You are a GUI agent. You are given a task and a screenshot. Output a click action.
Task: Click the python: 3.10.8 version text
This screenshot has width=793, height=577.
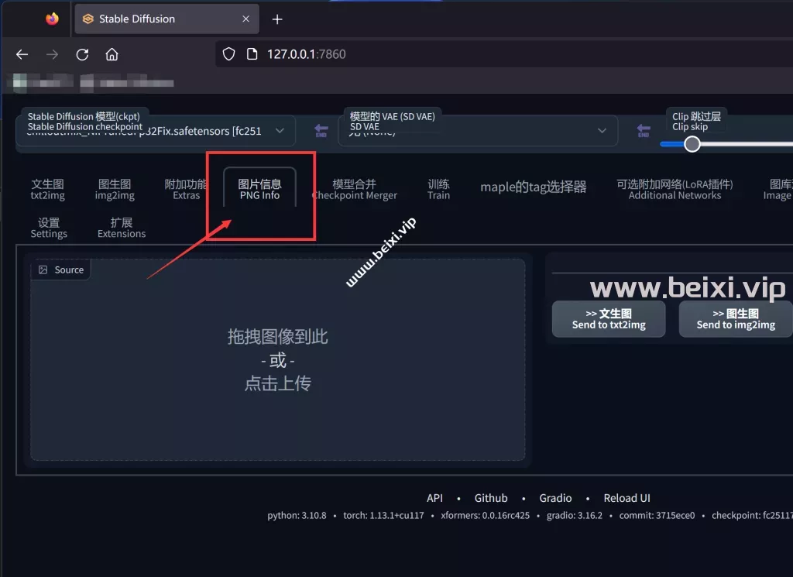[297, 515]
